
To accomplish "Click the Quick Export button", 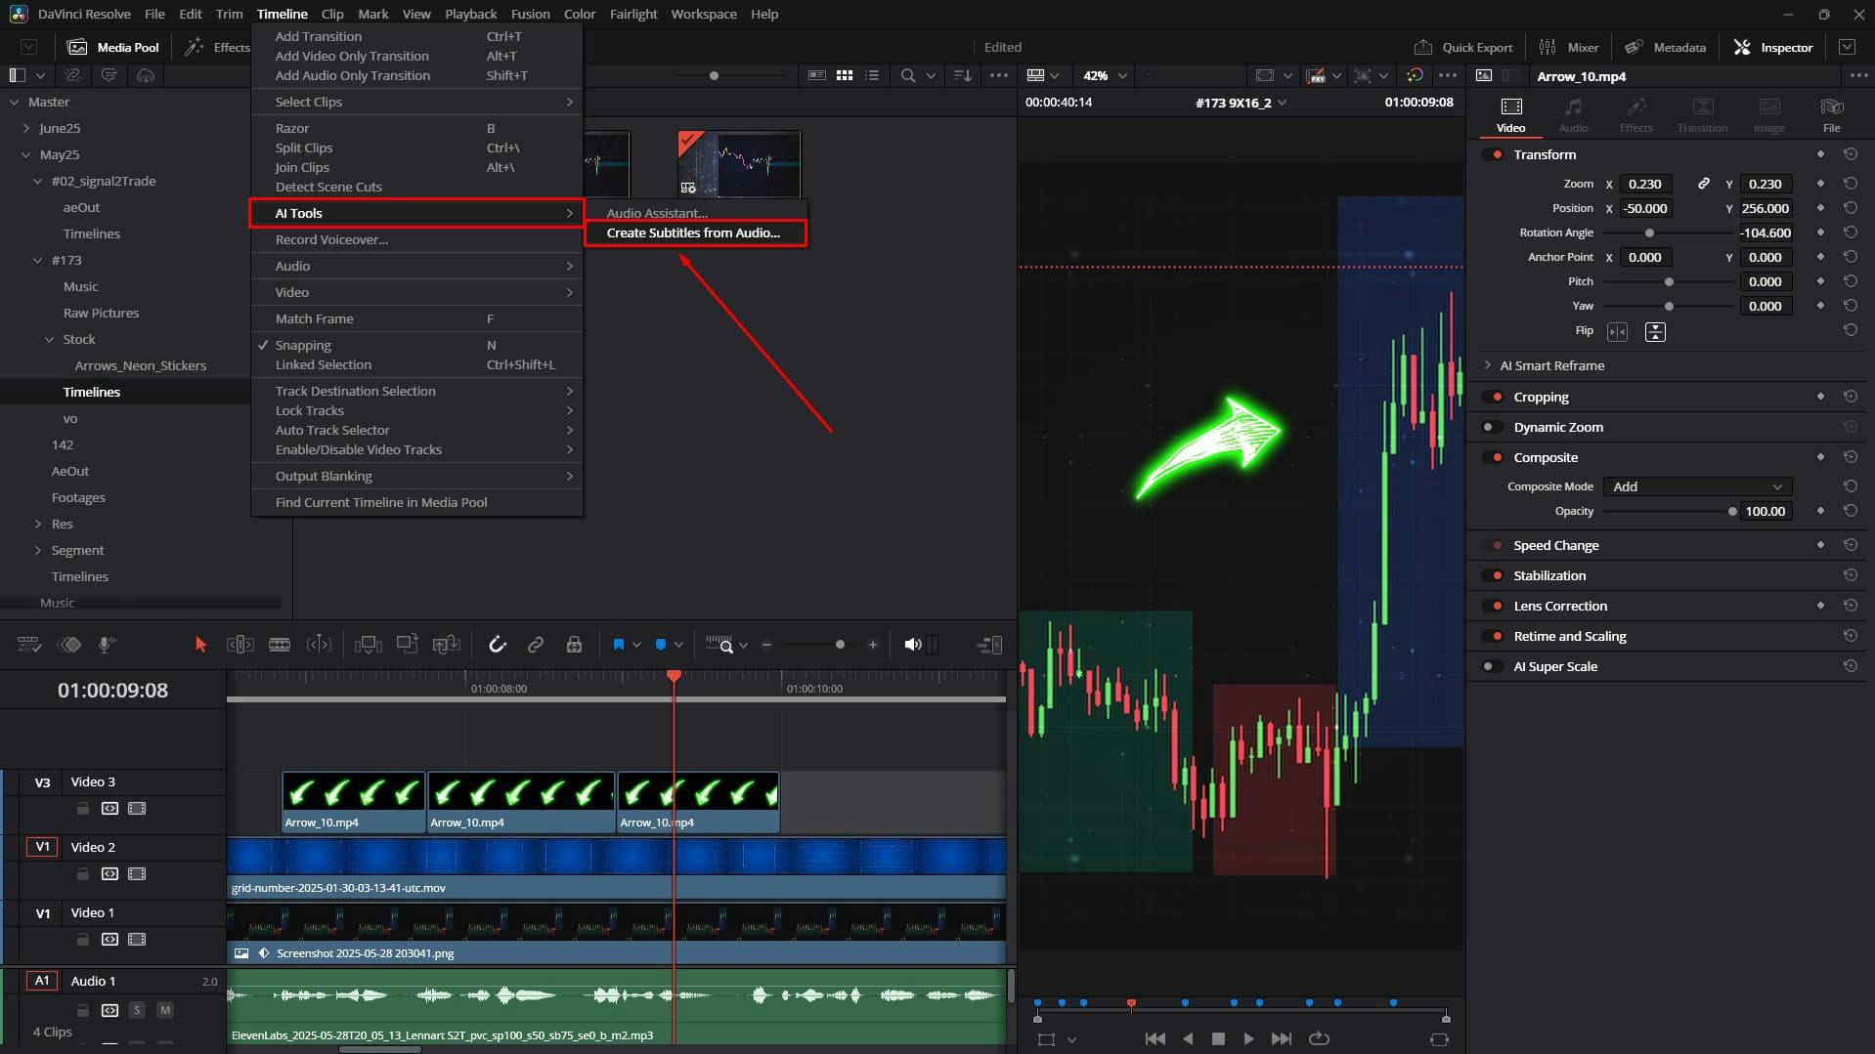I will coord(1462,47).
